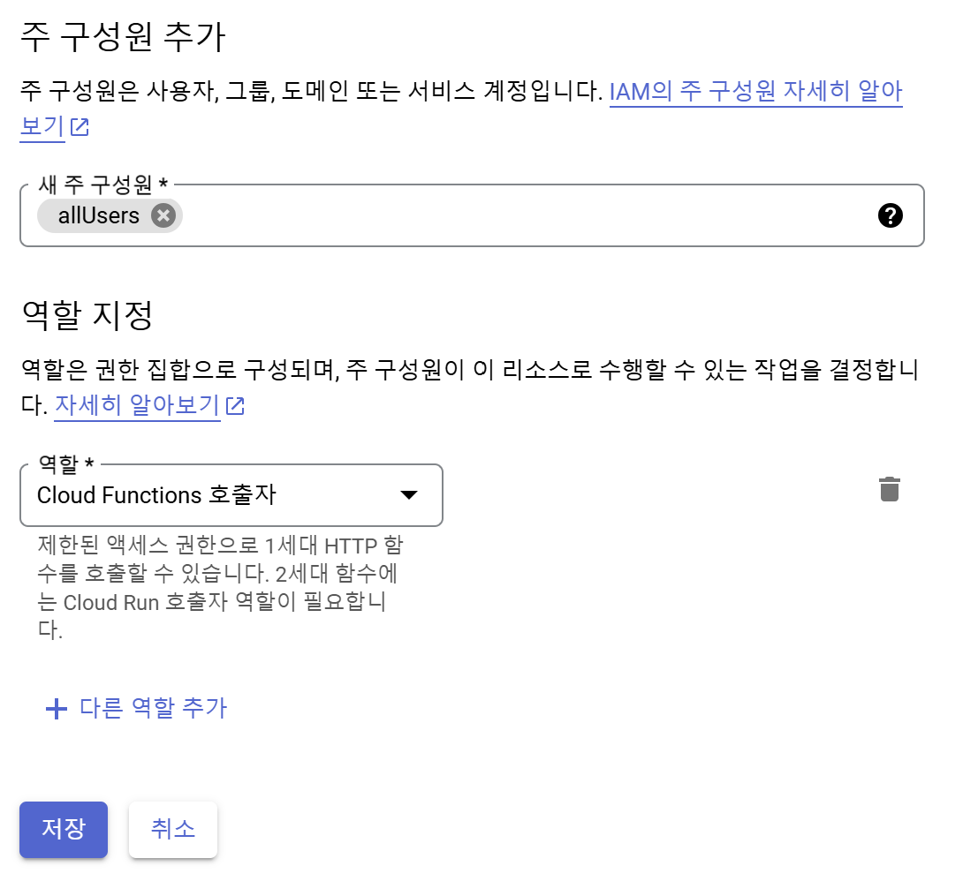The image size is (963, 881).
Task: Click the dropdown arrow in the 역할 field
Action: coord(408,495)
